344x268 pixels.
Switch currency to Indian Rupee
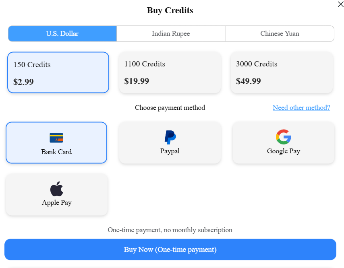[x=171, y=33]
